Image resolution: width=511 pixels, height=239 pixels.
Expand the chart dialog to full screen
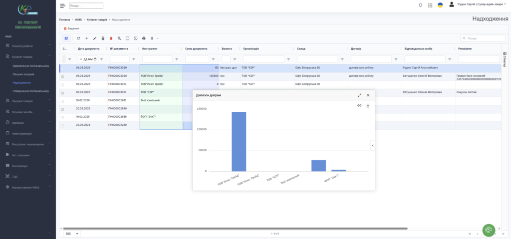(x=359, y=95)
